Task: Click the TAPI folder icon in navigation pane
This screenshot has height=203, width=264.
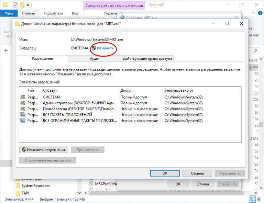Action: [x=18, y=193]
